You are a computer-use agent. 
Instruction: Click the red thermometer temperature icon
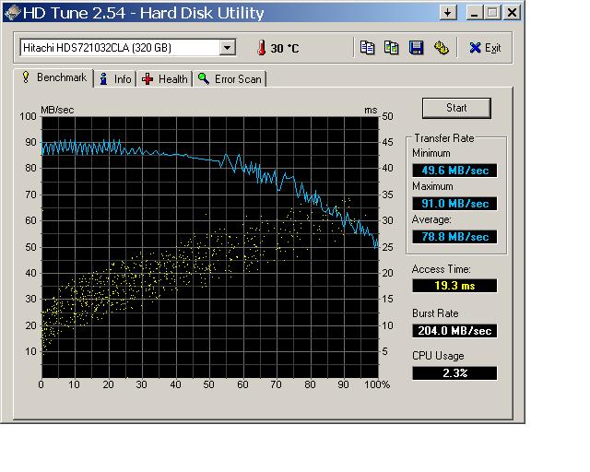tap(262, 48)
